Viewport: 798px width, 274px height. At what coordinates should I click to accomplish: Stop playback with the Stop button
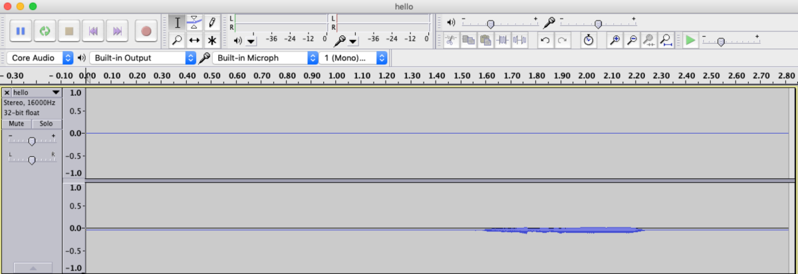click(x=68, y=31)
